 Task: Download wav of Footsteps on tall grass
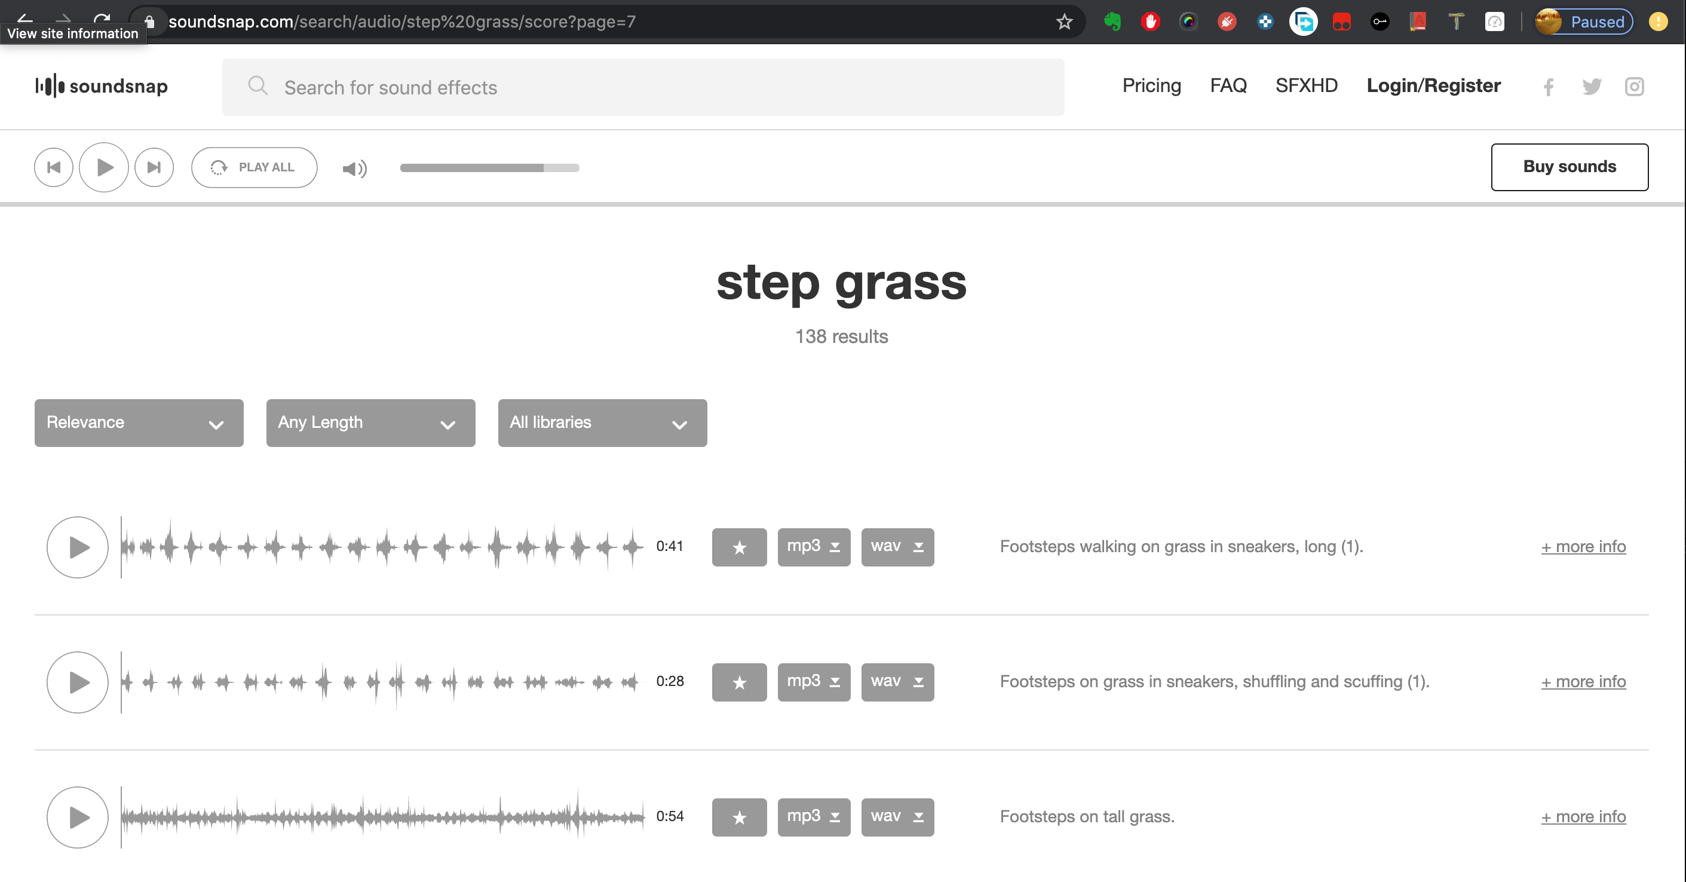point(897,816)
